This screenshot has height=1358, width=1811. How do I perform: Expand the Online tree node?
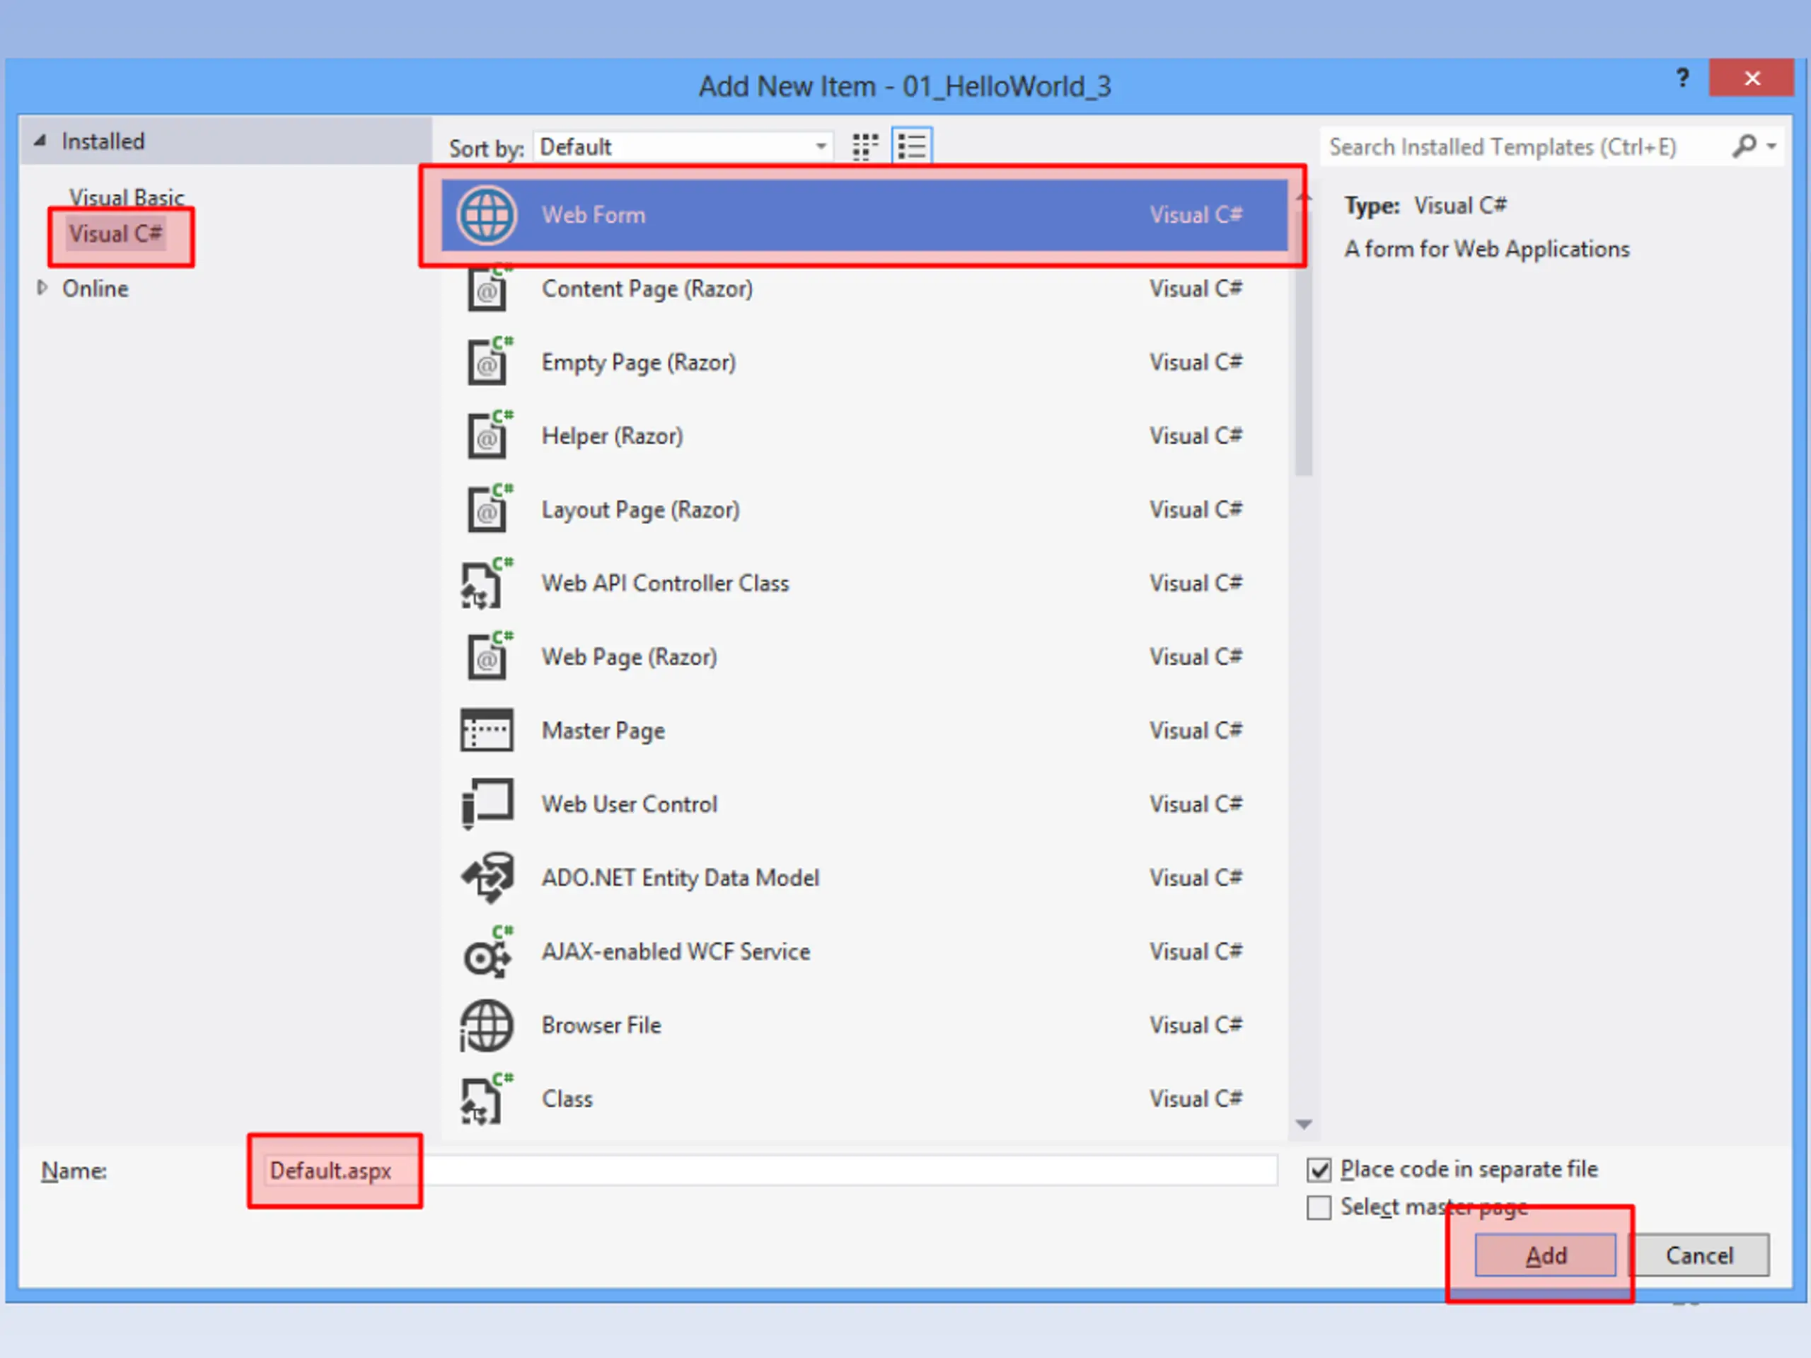42,287
